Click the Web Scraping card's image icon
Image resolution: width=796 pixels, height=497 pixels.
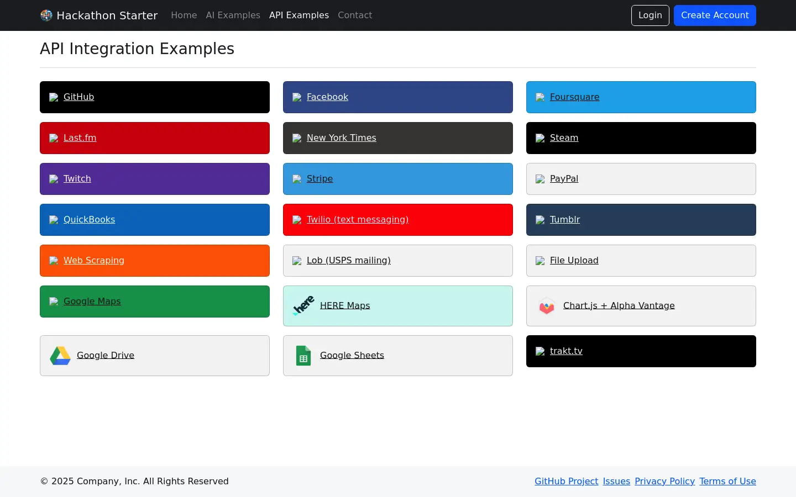pos(54,261)
